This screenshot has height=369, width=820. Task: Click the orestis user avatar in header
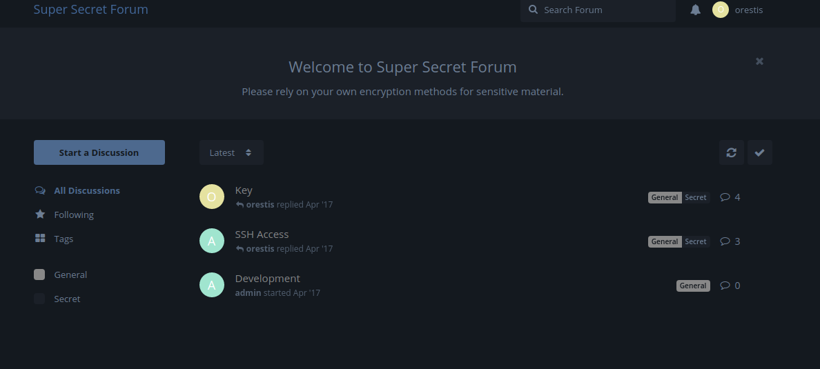720,10
